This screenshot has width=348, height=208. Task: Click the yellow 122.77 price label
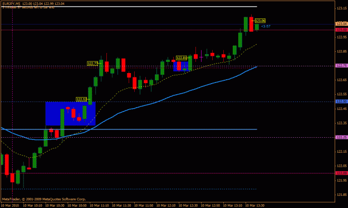[x=92, y=64]
